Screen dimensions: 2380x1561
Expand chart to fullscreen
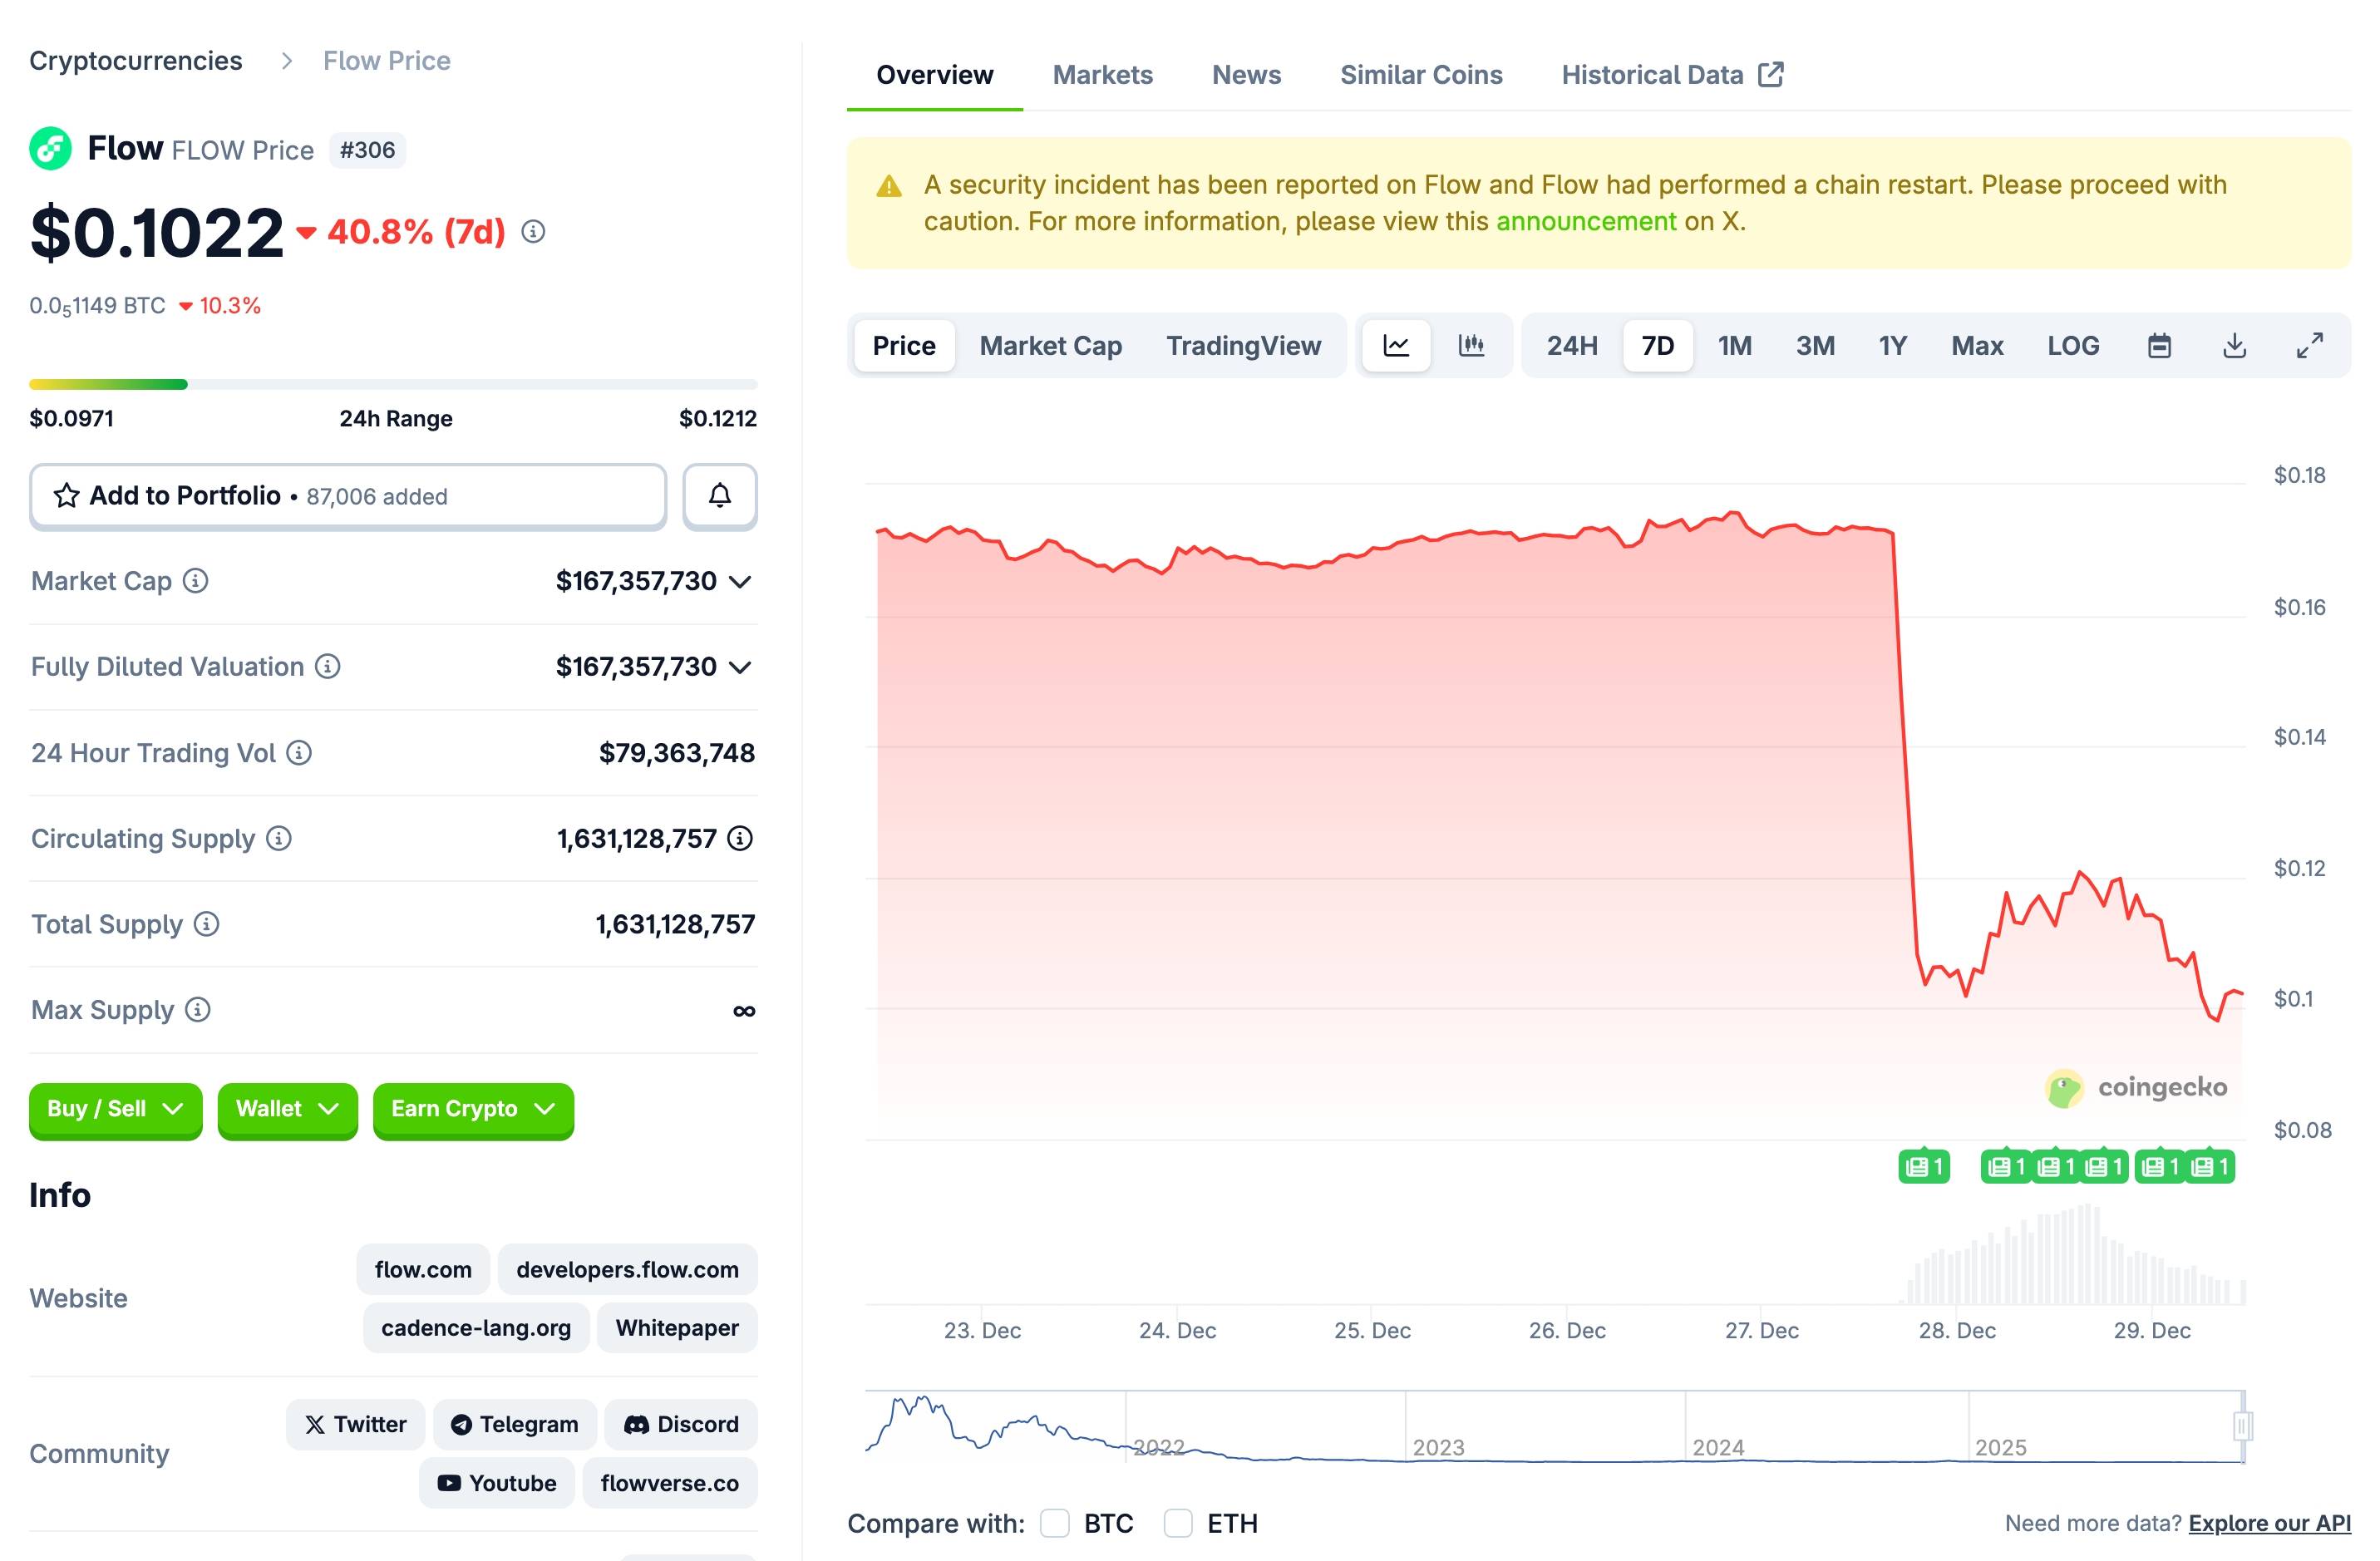point(2309,346)
